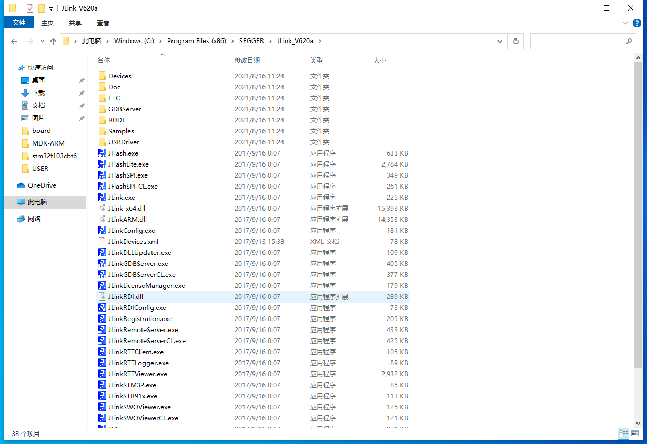Open the 主页 ribbon tab
The image size is (647, 444).
coord(47,23)
